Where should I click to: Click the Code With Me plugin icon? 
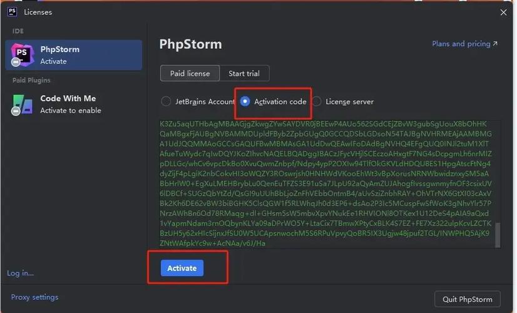pos(21,104)
